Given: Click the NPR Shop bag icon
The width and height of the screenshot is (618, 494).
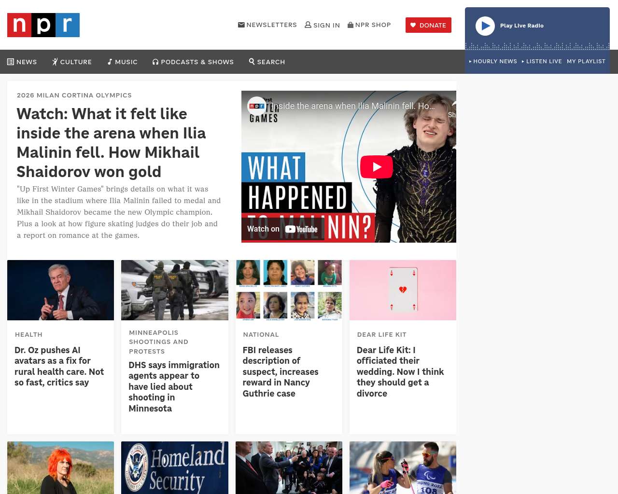Looking at the screenshot, I should (351, 25).
